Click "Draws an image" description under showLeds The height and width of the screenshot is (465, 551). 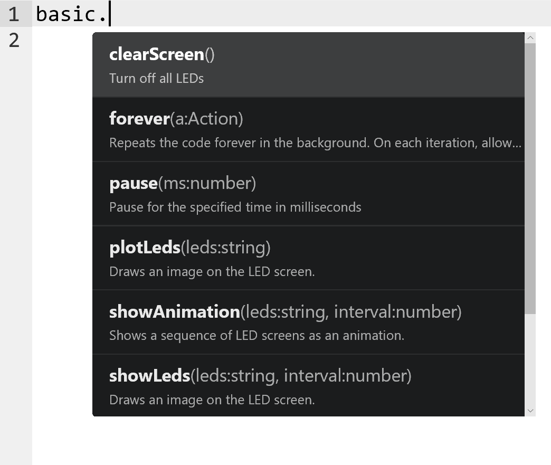pyautogui.click(x=212, y=400)
